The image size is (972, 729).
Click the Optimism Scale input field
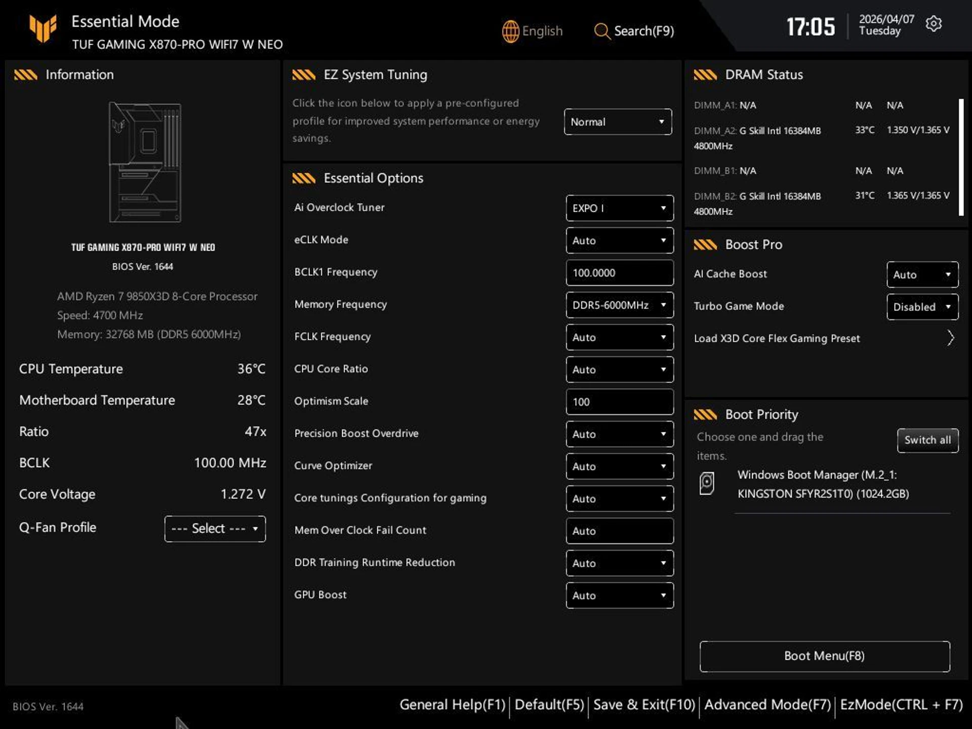620,402
